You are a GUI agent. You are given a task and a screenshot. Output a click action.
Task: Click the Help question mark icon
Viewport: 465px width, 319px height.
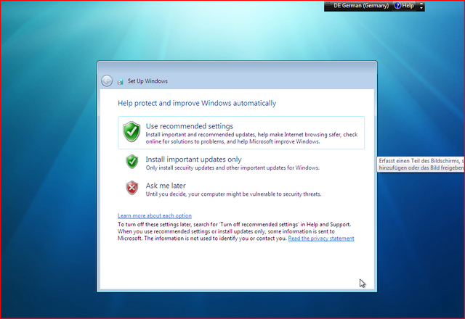pyautogui.click(x=397, y=6)
